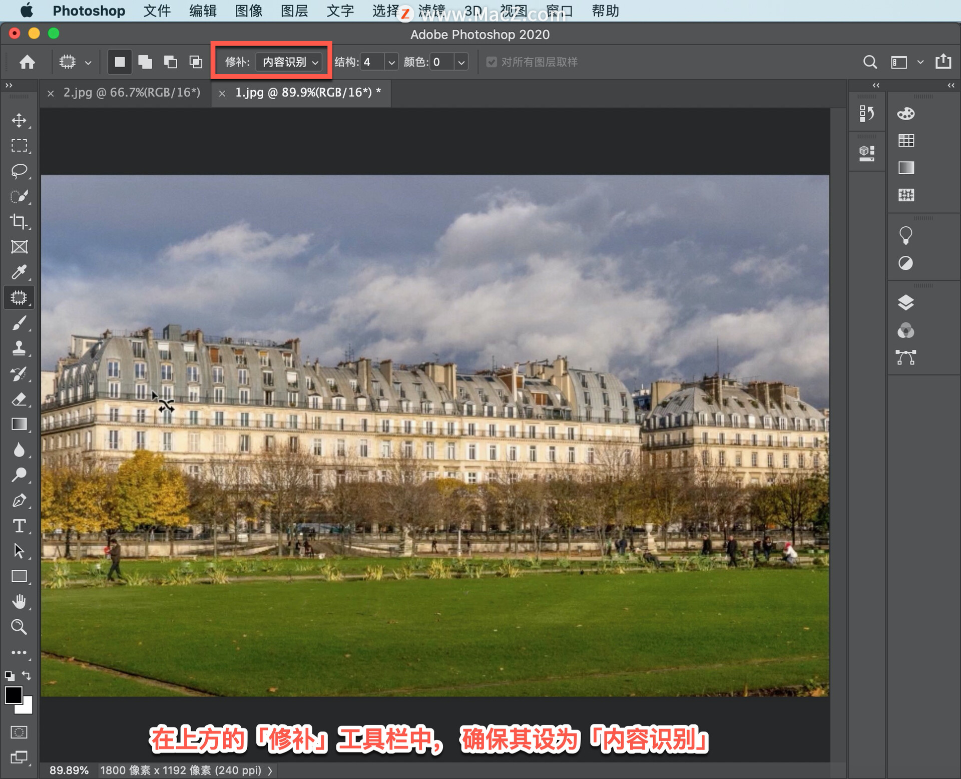Choose New Selection mode button

coord(120,62)
